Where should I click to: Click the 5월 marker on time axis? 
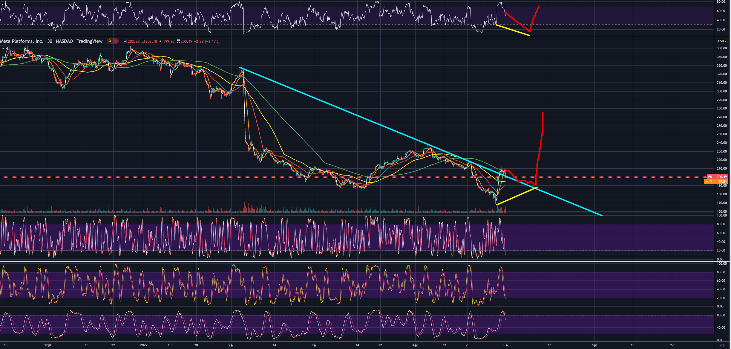click(x=505, y=345)
